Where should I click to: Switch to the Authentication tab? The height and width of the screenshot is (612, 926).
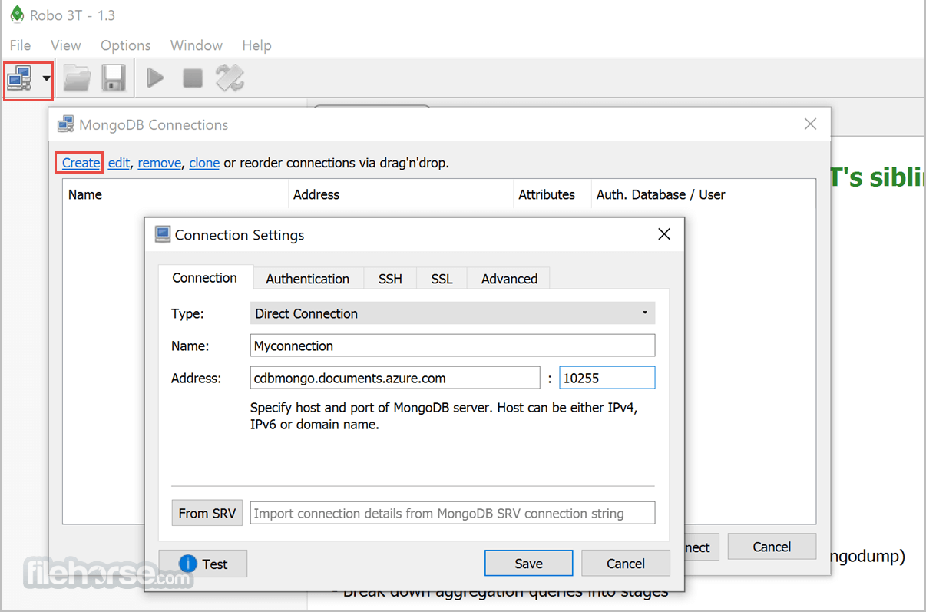(x=307, y=279)
